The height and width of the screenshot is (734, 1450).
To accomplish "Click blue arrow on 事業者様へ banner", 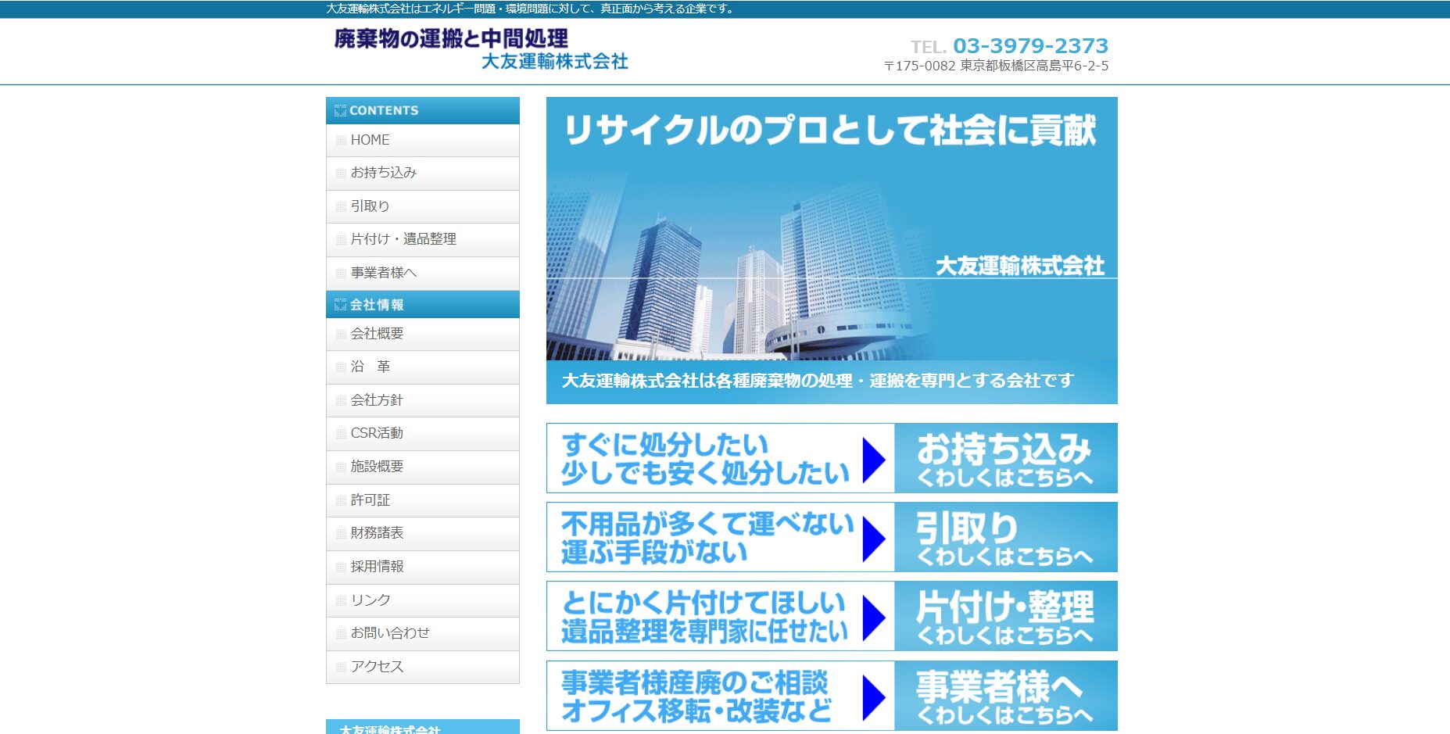I will [x=873, y=696].
